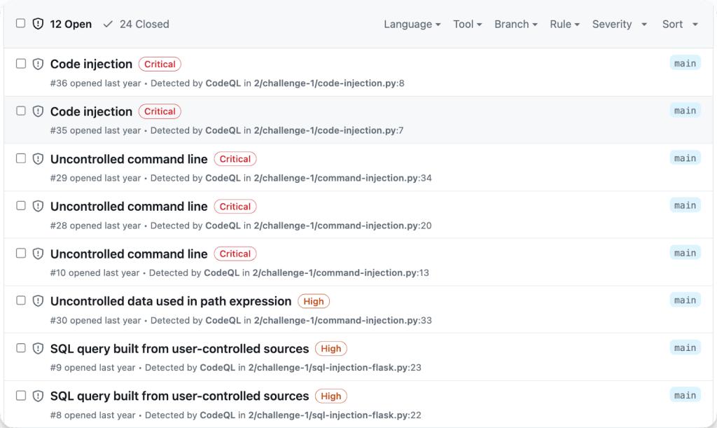Click the checkmark icon next to 24 Closed
The height and width of the screenshot is (428, 717).
pyautogui.click(x=108, y=24)
